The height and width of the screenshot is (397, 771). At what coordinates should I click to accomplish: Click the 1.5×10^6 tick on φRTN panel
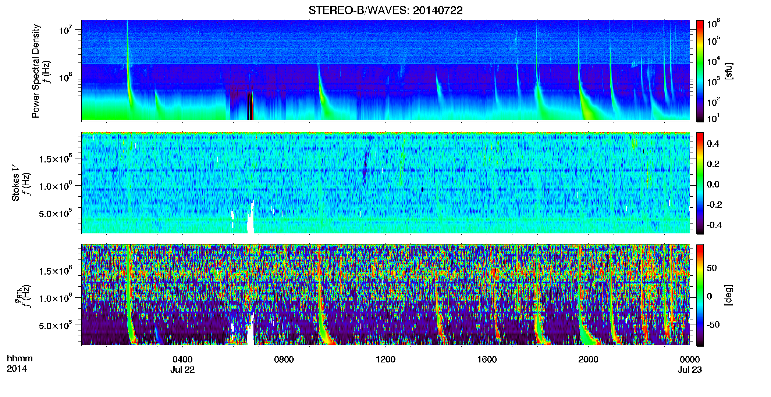[56, 271]
